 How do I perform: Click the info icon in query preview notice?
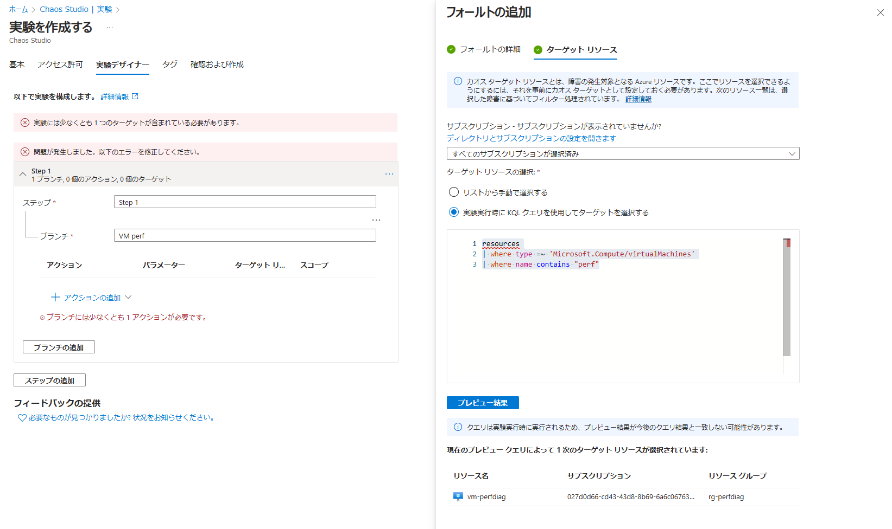[x=458, y=427]
